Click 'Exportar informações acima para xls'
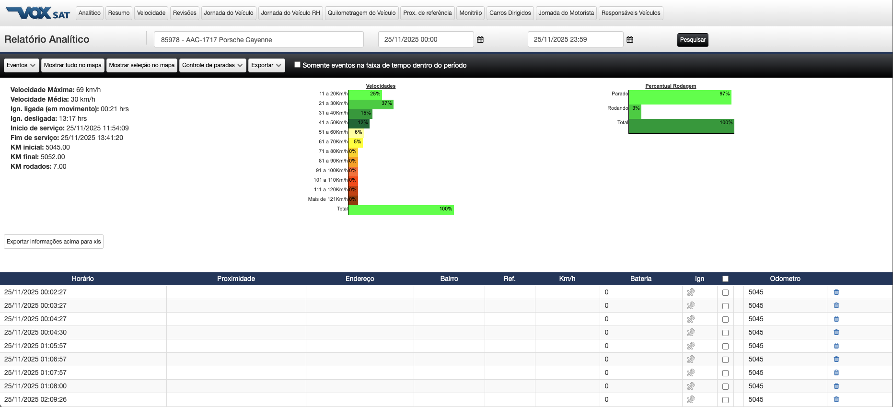 54,242
